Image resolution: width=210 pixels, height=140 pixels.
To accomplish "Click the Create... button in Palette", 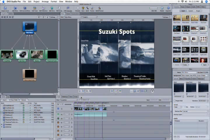I will pos(185,65).
